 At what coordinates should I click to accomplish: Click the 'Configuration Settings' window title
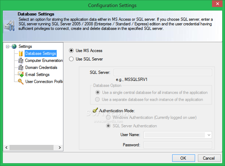tap(112, 5)
